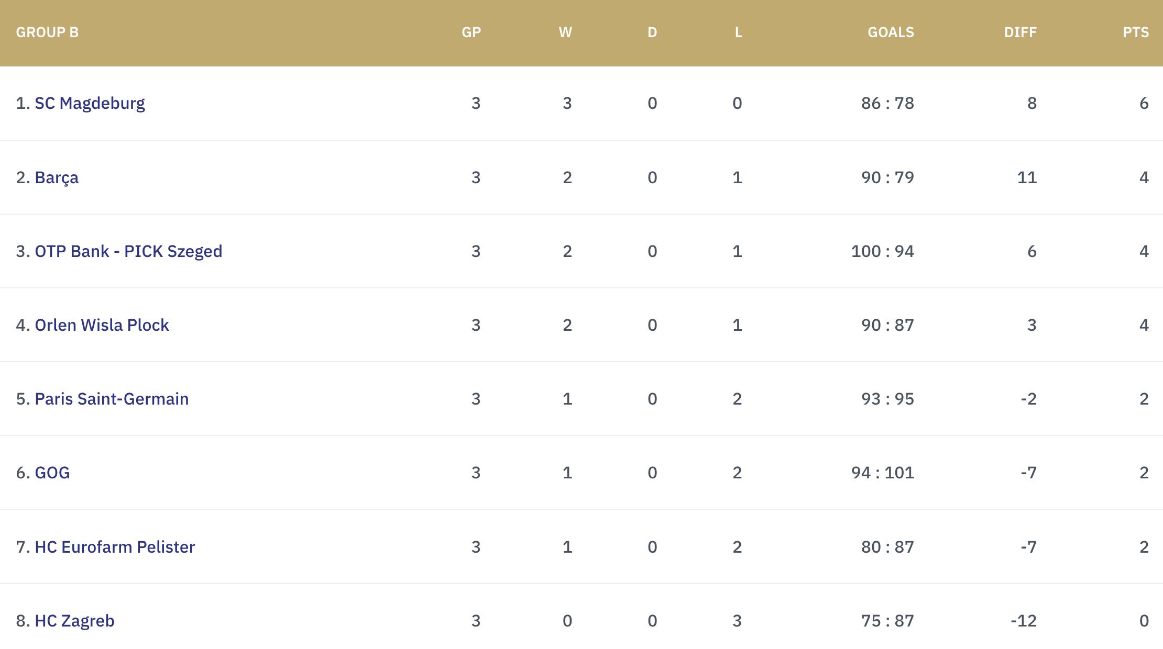Open HC Eurofarm Pelister team link
1163x649 pixels.
pyautogui.click(x=115, y=547)
